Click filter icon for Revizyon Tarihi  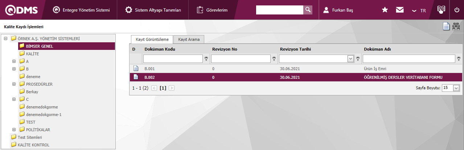358,59
